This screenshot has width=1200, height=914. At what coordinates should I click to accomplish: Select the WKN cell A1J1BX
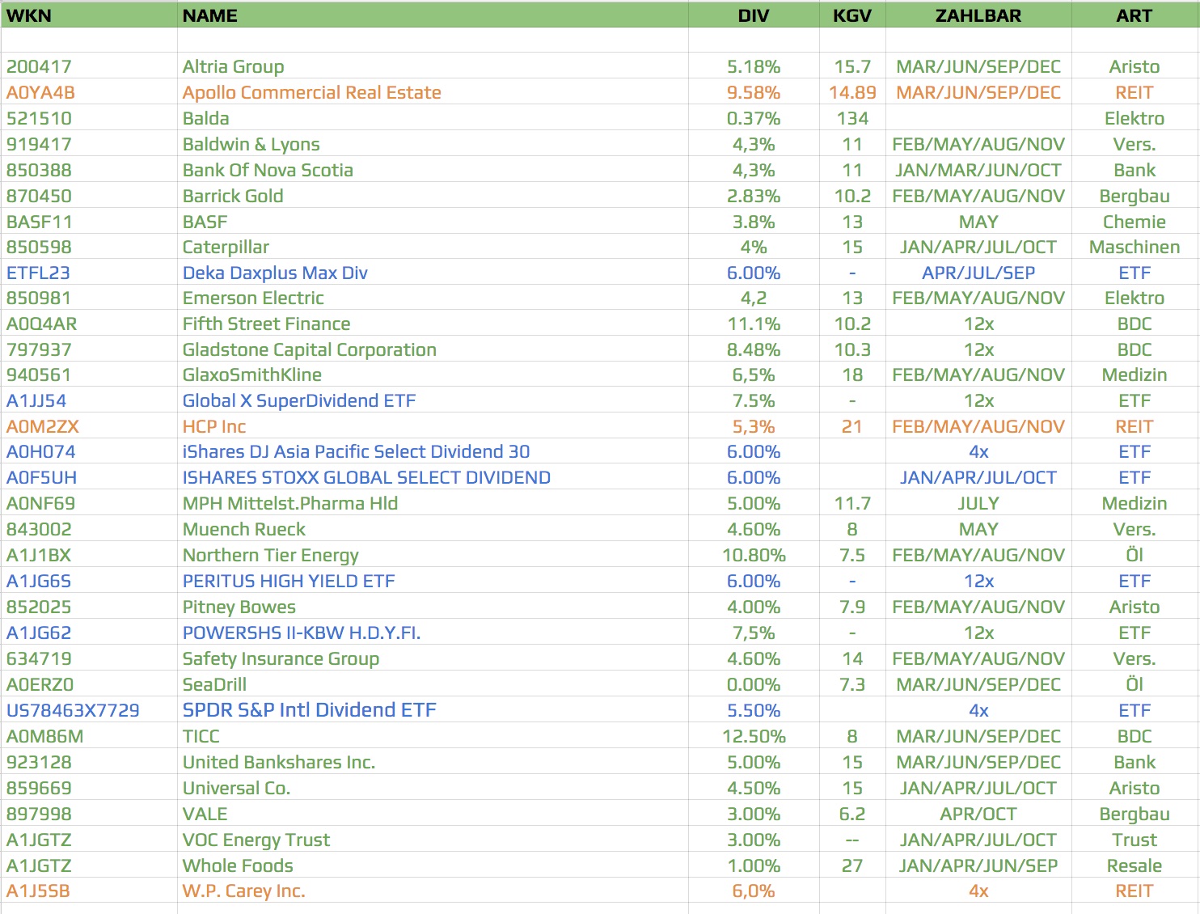click(89, 555)
